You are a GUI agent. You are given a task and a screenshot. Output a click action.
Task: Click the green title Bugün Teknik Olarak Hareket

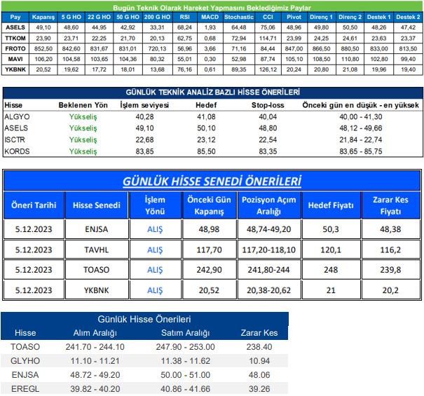tap(212, 8)
